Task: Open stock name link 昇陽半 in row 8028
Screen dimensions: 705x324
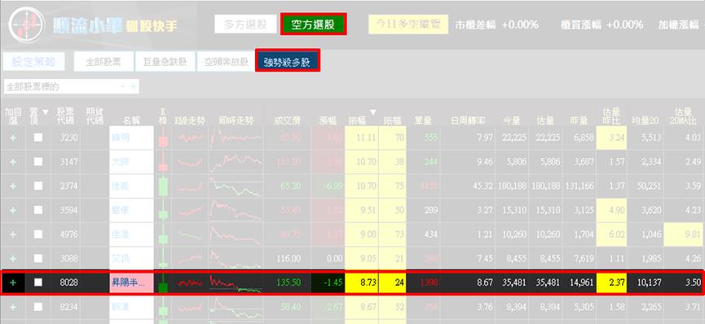Action: coord(131,282)
